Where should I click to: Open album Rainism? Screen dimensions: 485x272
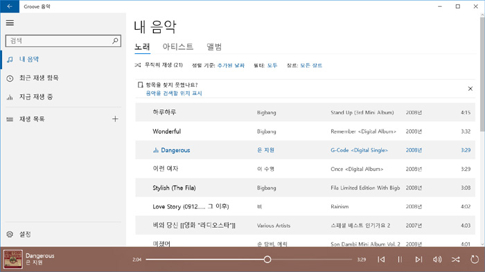point(339,206)
